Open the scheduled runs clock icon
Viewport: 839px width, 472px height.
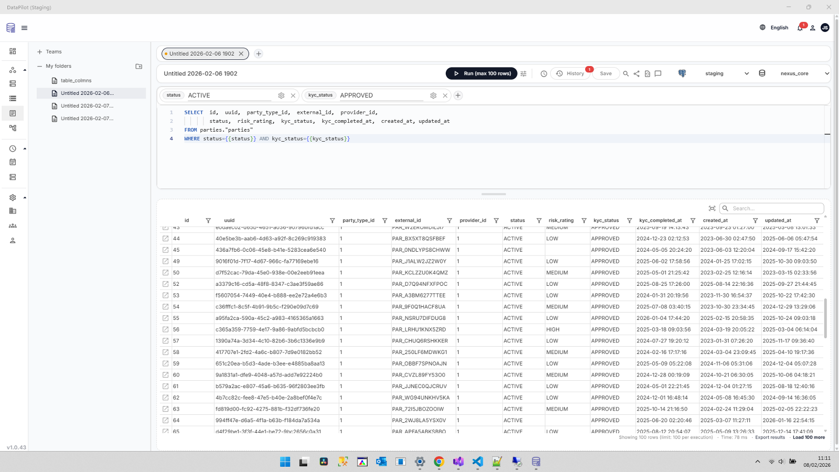[x=543, y=73]
